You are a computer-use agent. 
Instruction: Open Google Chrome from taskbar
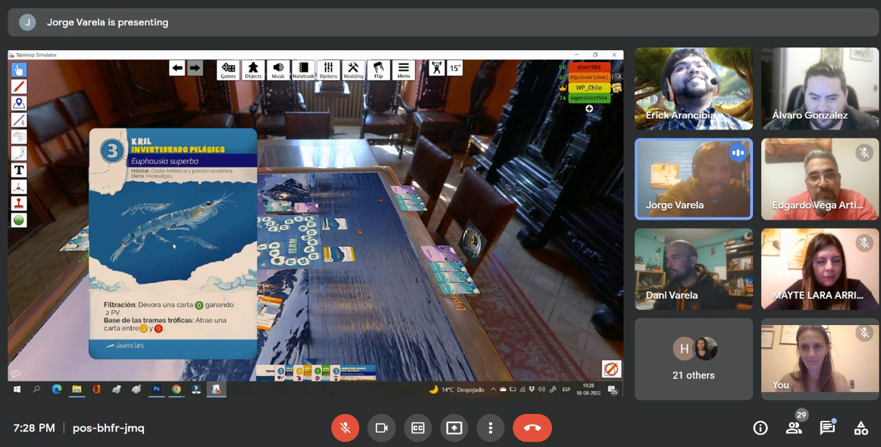177,389
